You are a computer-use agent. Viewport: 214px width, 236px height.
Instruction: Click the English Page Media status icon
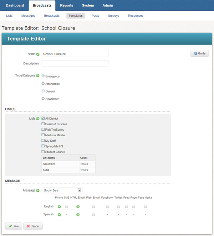(x=145, y=206)
